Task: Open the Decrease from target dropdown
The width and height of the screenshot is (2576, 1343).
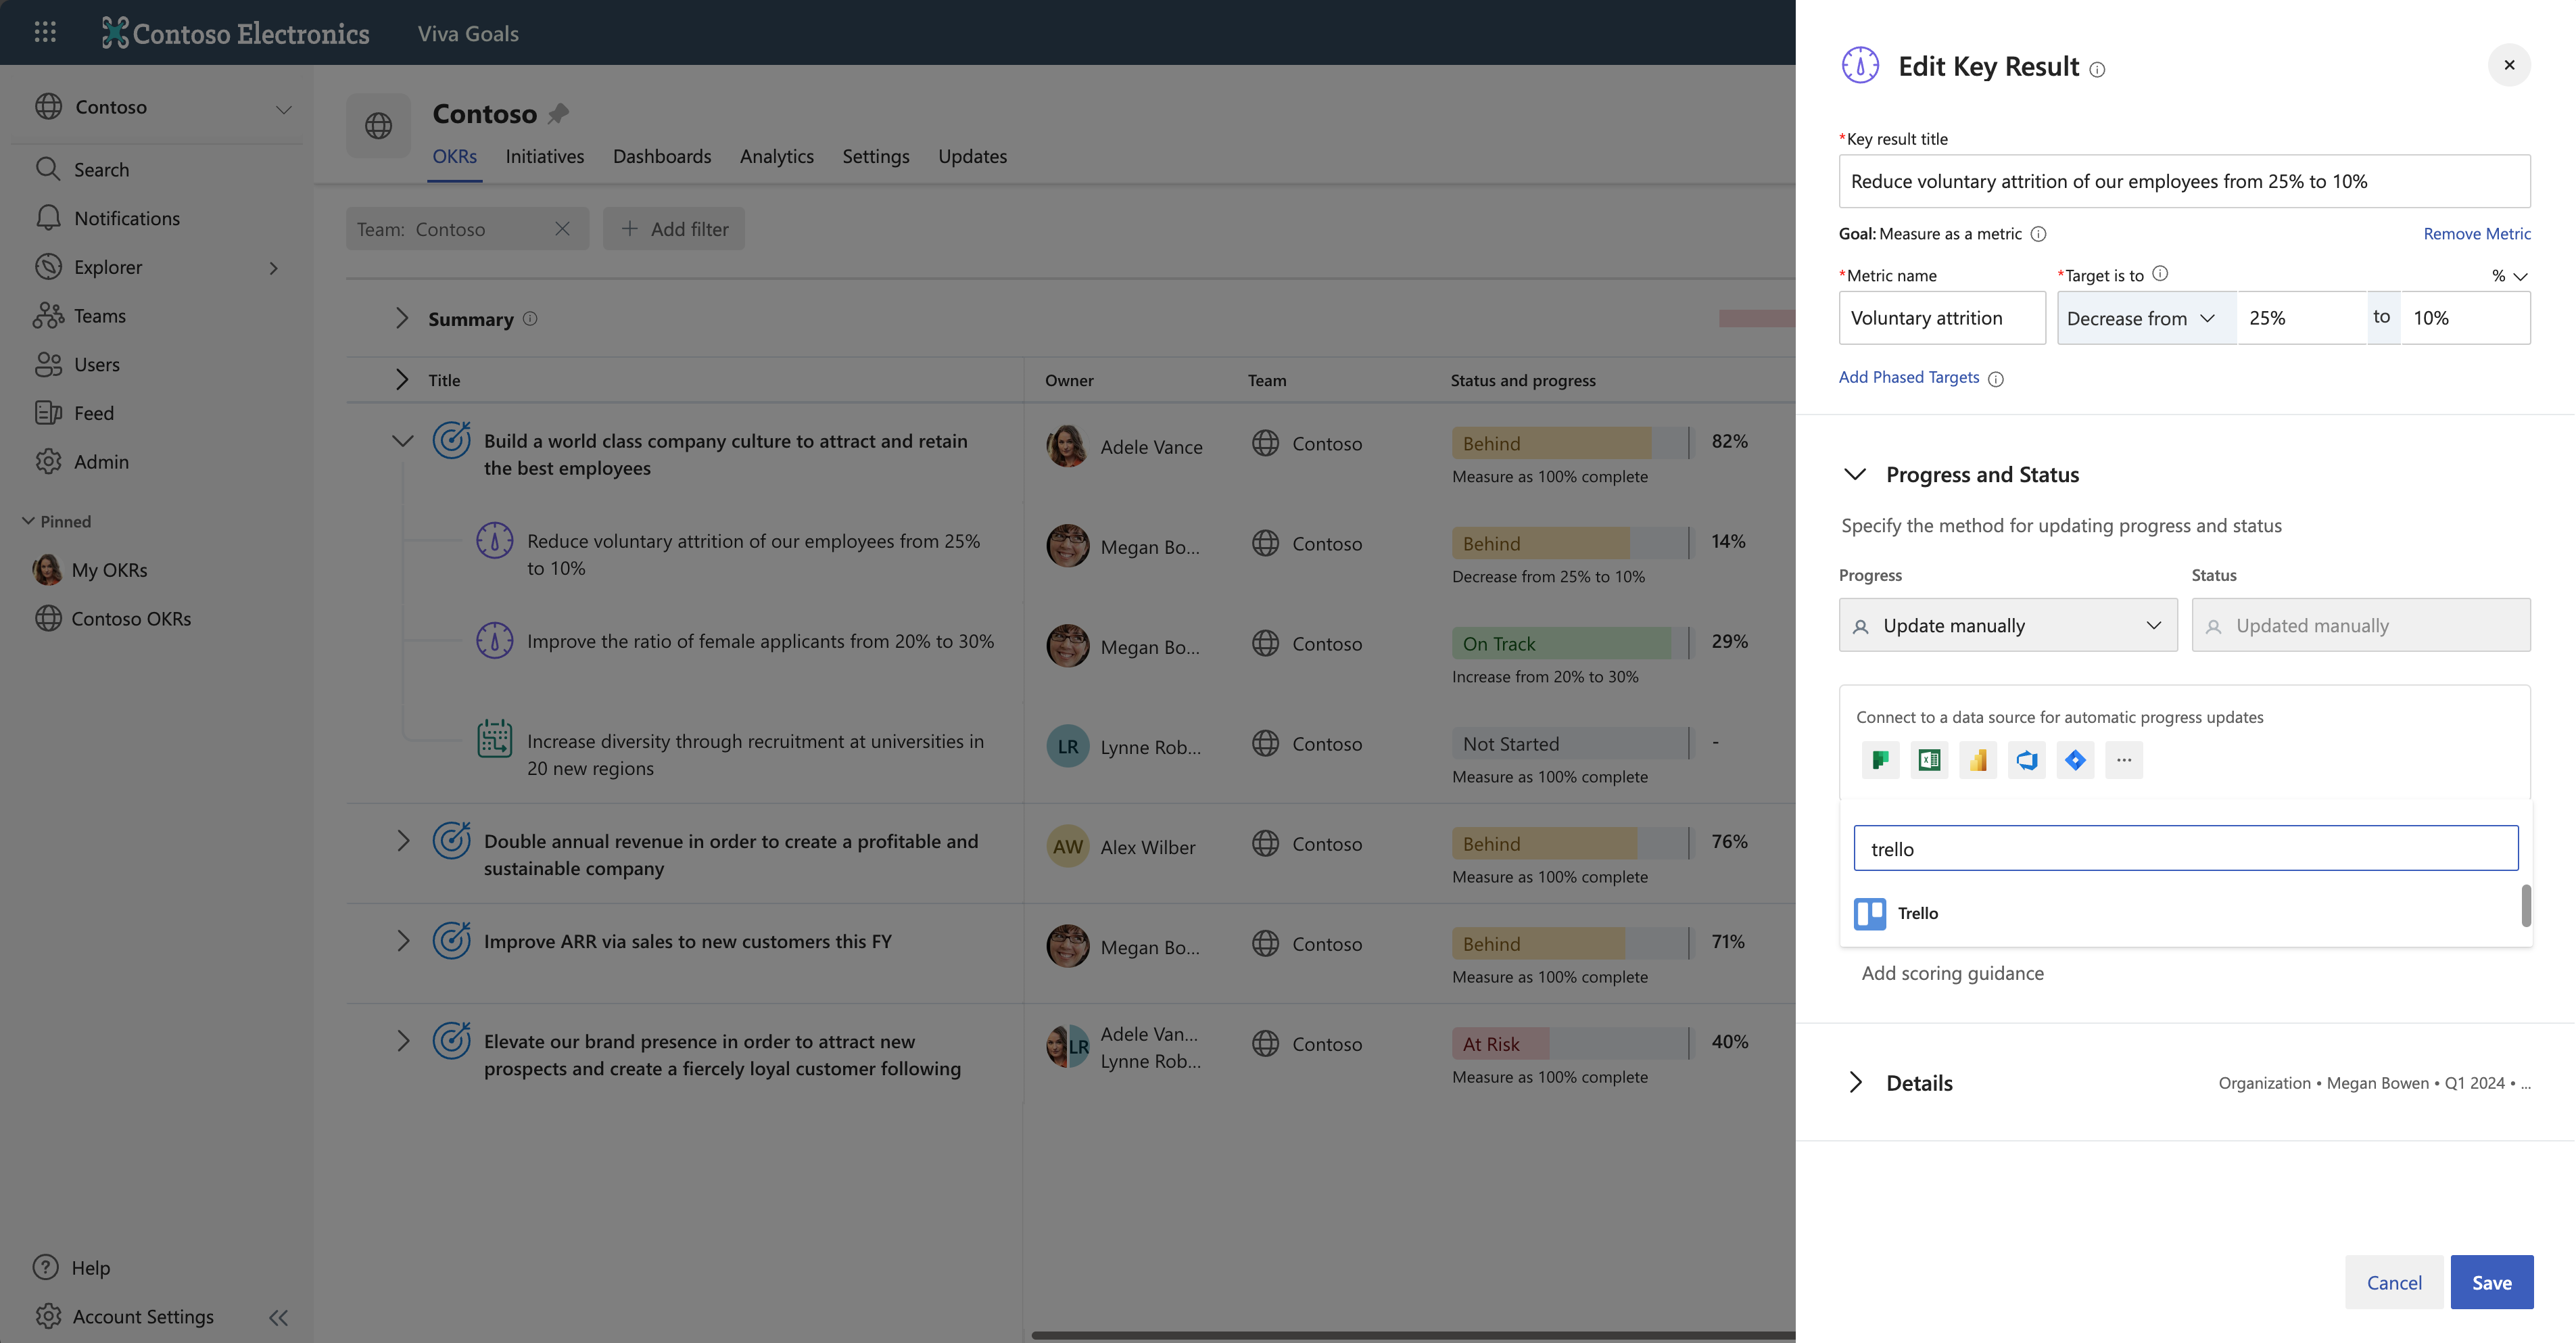Action: click(x=2145, y=318)
